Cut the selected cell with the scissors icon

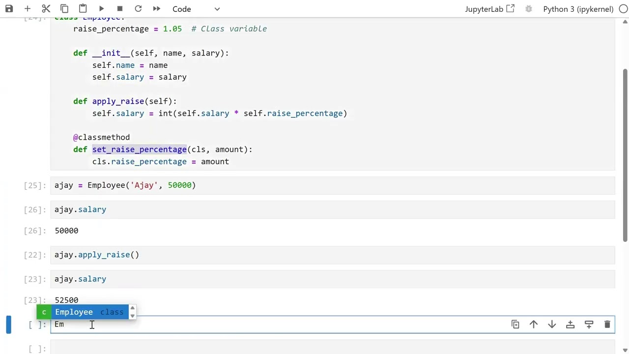point(46,9)
